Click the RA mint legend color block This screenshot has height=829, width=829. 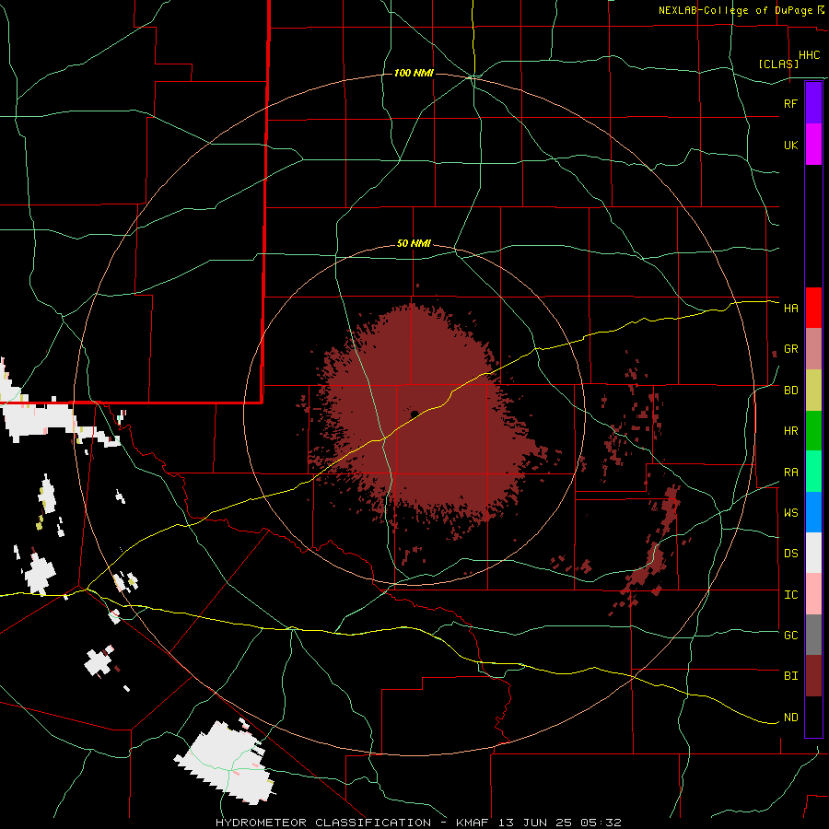(813, 472)
